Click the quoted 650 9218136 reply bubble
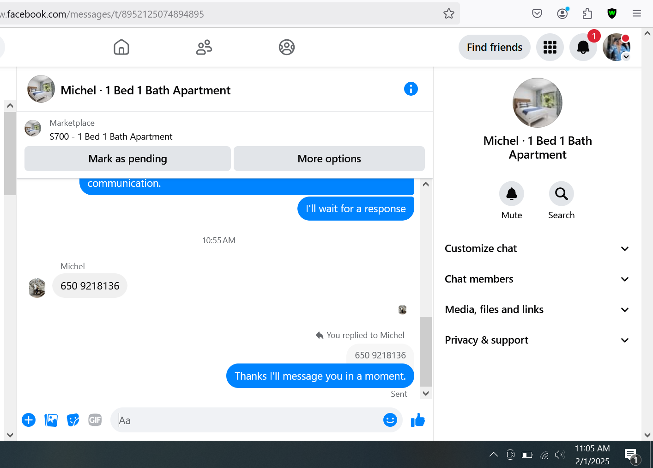The height and width of the screenshot is (468, 653). pos(380,355)
